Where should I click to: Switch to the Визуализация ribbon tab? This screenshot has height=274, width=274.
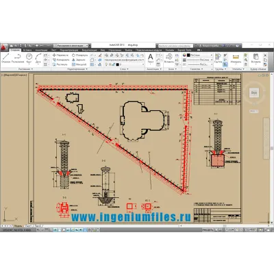tap(89, 50)
